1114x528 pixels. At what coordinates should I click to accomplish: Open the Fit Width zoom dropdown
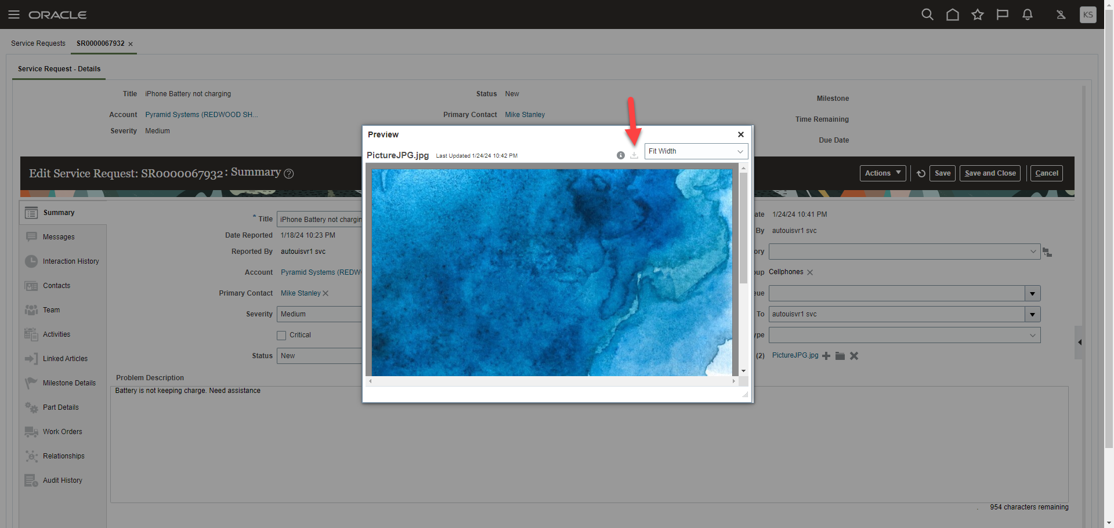tap(741, 151)
